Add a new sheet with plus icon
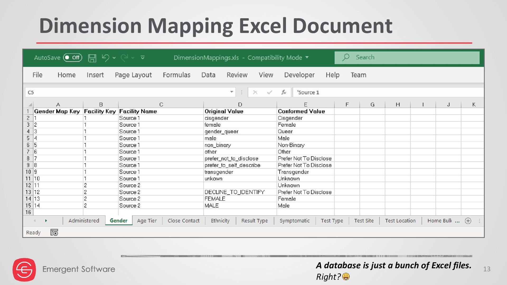Viewport: 507px width, 285px height. click(468, 221)
